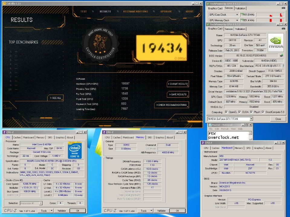This screenshot has width=290, height=217.
Task: Click the CAS# Latency value 10.0 clocks
Action: (152, 169)
